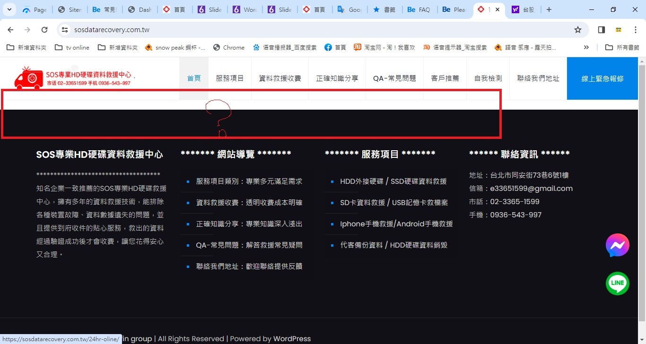Open the 客戶推薦 menu item
This screenshot has height=344, width=646.
445,78
